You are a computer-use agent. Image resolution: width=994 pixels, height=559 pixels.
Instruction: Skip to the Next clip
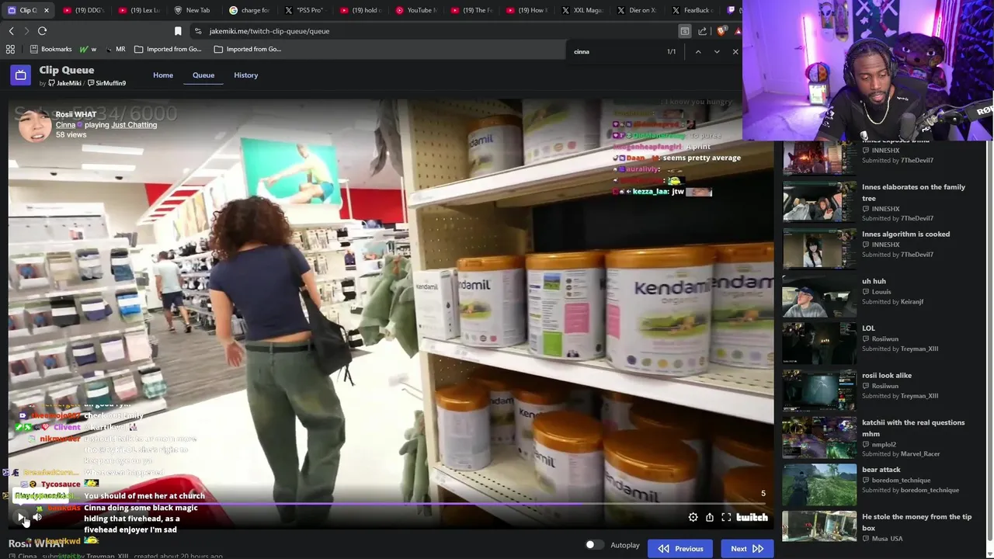[x=746, y=549]
